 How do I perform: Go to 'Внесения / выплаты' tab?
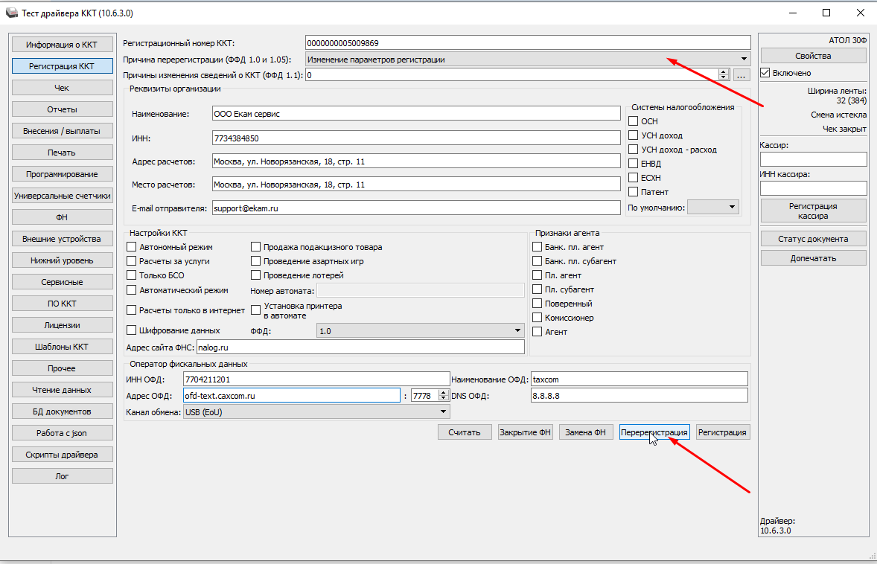tap(62, 131)
